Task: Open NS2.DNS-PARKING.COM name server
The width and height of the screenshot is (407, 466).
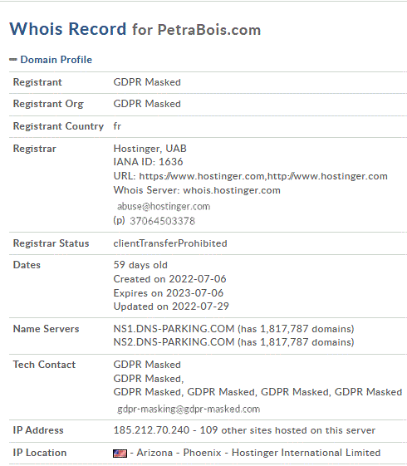Action: 174,342
